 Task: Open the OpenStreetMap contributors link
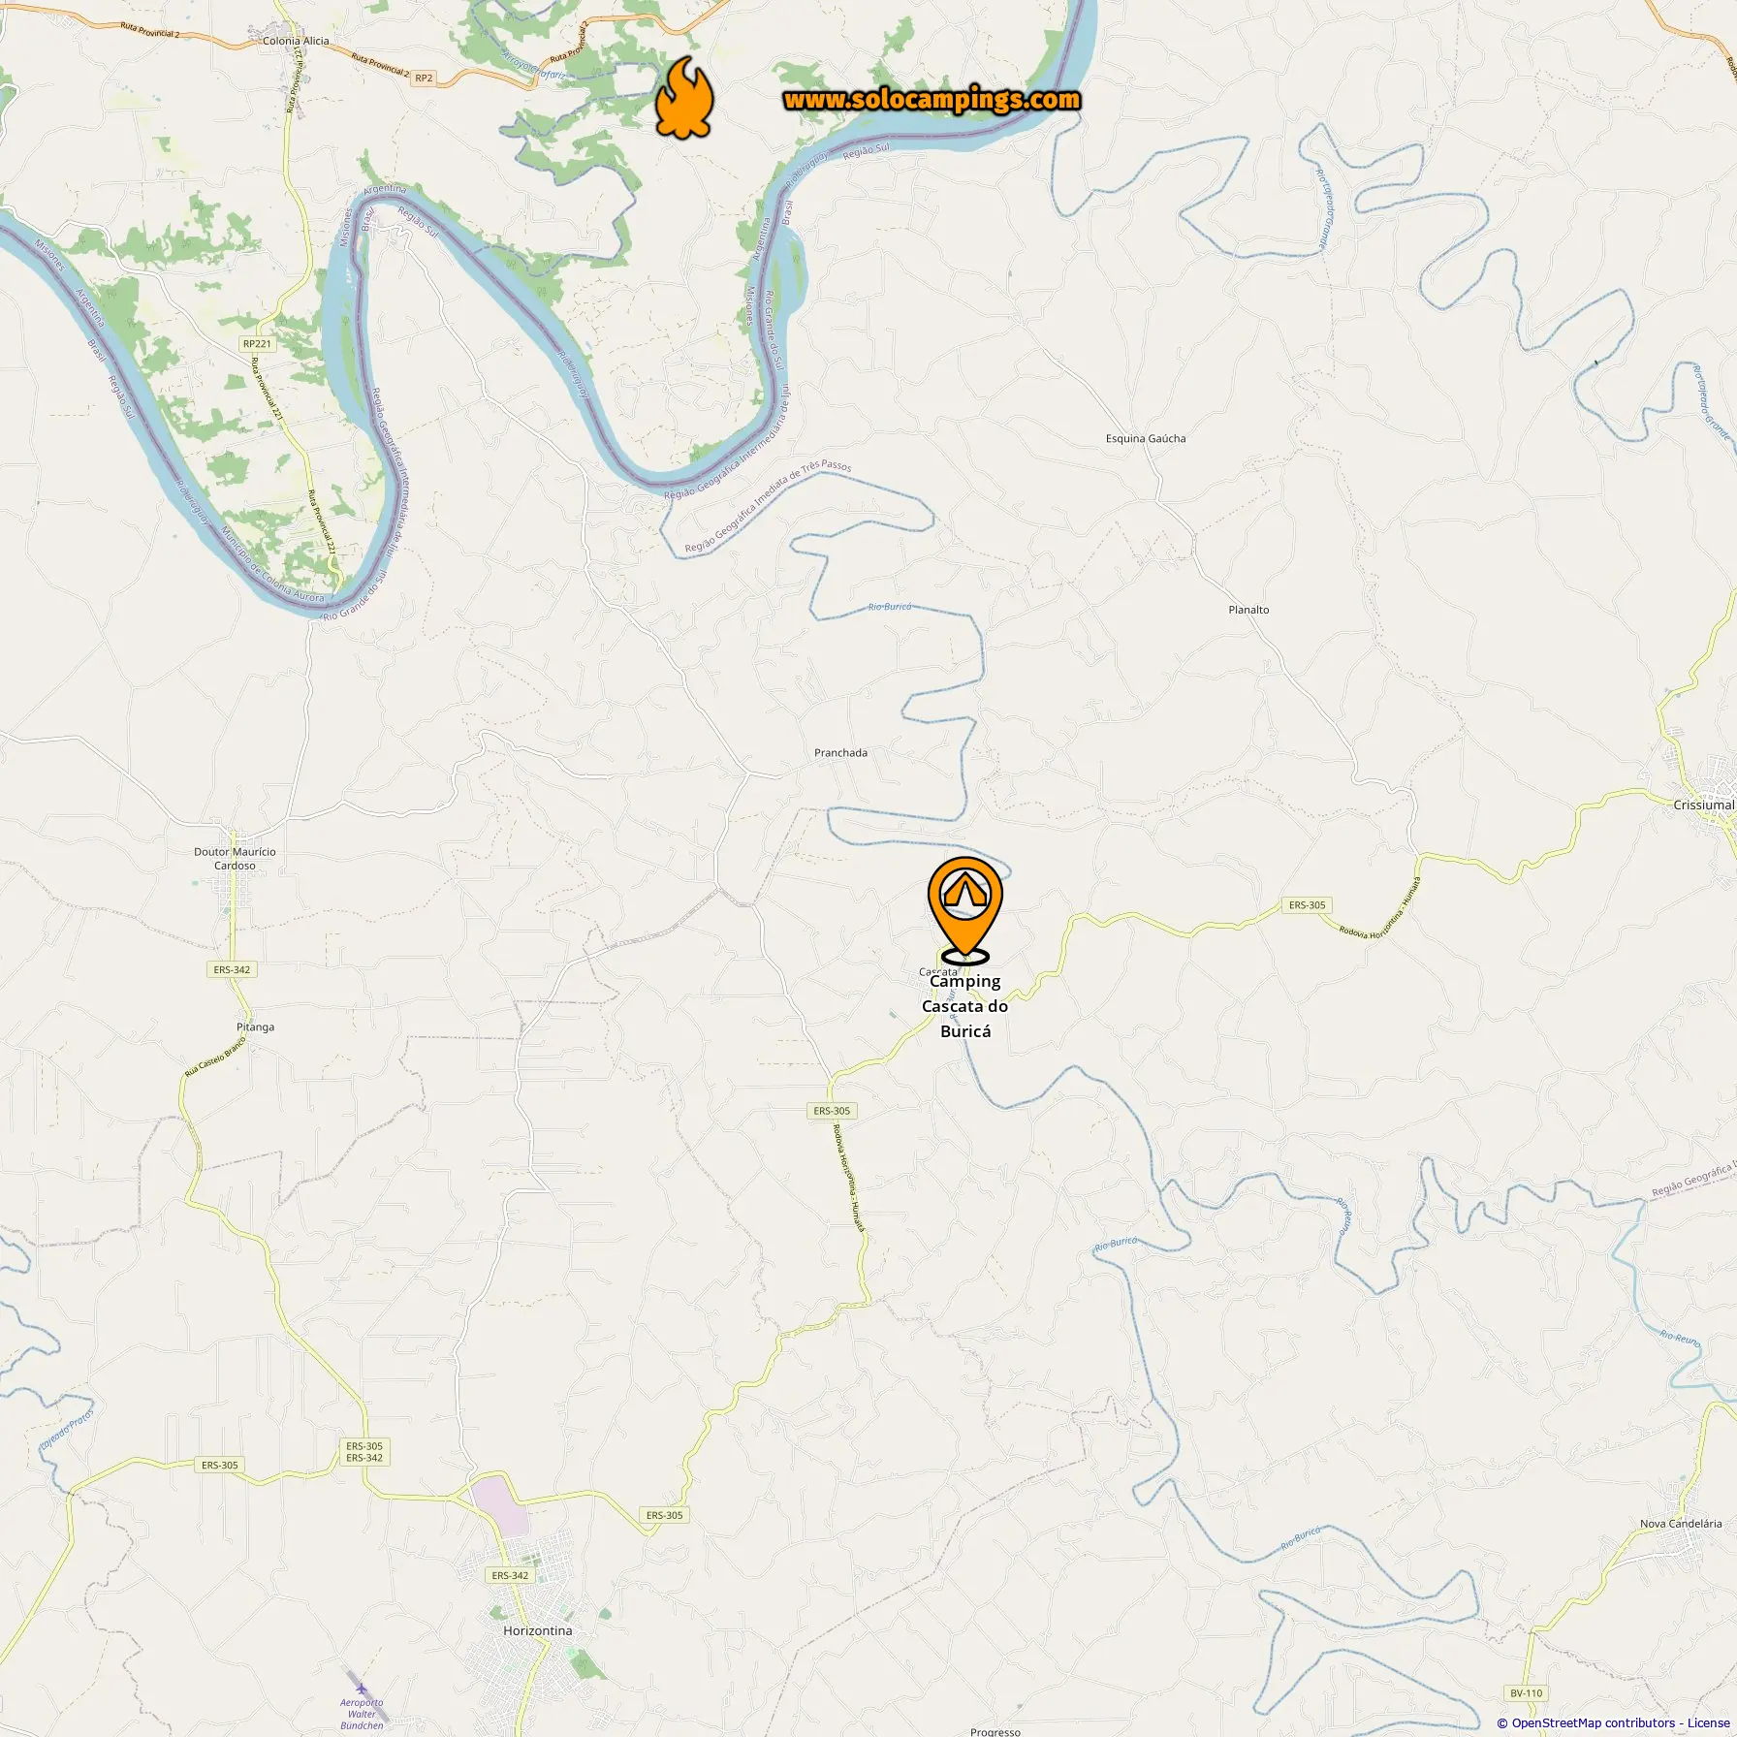tap(1593, 1722)
